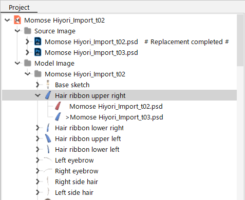Expand Momose Hiyori_Import_t03.psd source entry

[27, 52]
